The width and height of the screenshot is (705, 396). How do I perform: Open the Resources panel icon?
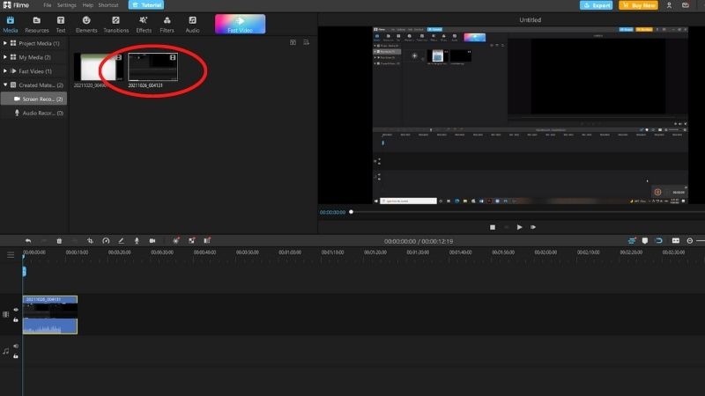click(37, 25)
